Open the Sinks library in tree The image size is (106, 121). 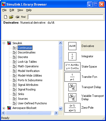[x=21, y=94]
